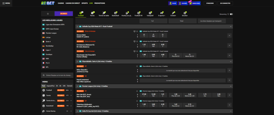This screenshot has height=115, width=274.
Task: Click the SE CONNECTER button
Action: pos(225,3)
